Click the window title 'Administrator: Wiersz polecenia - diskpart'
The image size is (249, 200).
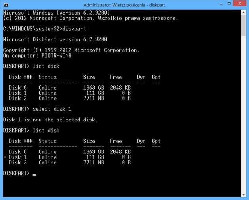(x=124, y=5)
